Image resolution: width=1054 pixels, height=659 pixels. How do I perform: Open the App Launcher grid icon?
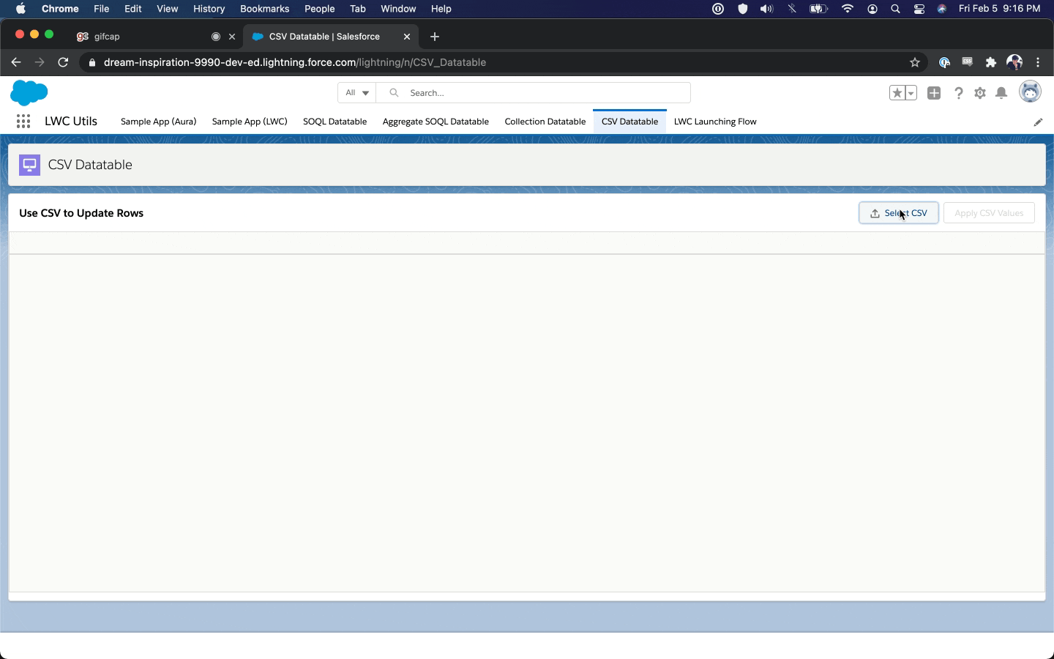[x=23, y=122]
